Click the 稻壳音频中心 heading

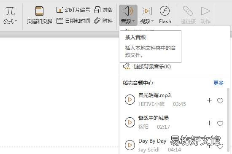pos(138,83)
